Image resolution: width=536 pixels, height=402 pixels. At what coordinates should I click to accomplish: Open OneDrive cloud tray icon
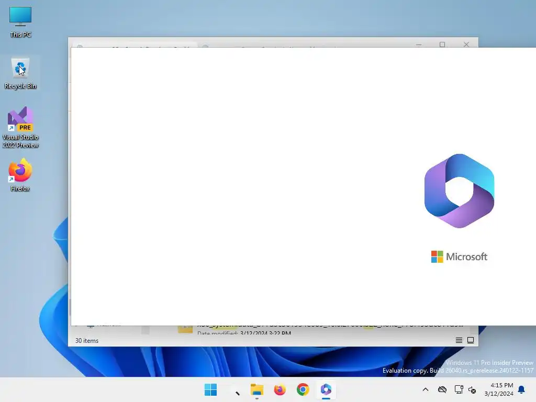tap(442, 389)
